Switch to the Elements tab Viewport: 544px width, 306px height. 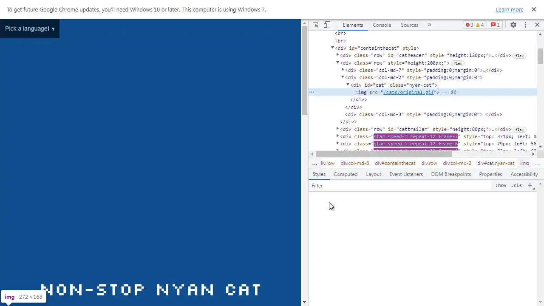tap(353, 25)
